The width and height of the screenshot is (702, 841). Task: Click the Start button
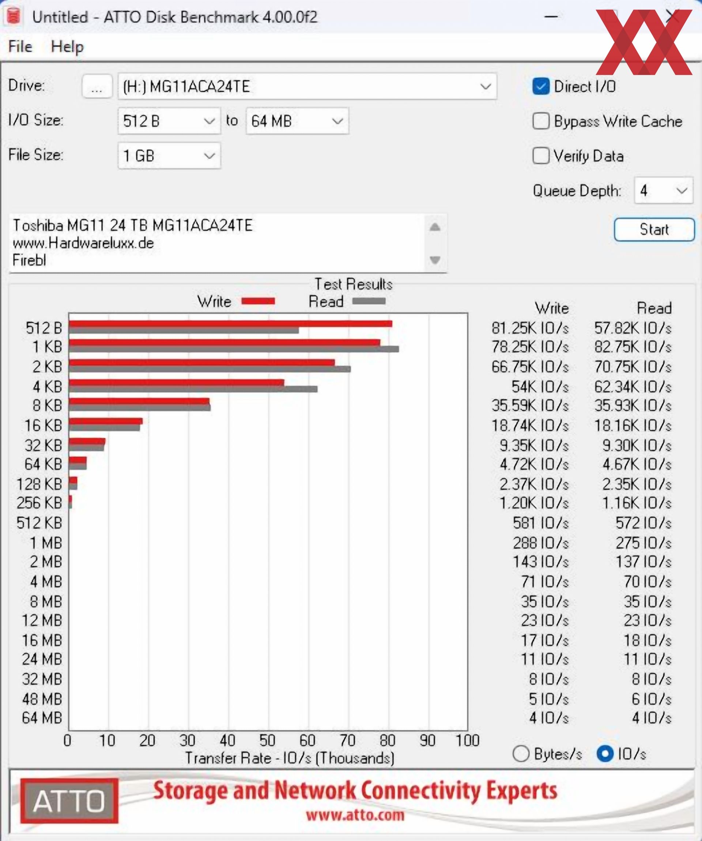pyautogui.click(x=654, y=229)
